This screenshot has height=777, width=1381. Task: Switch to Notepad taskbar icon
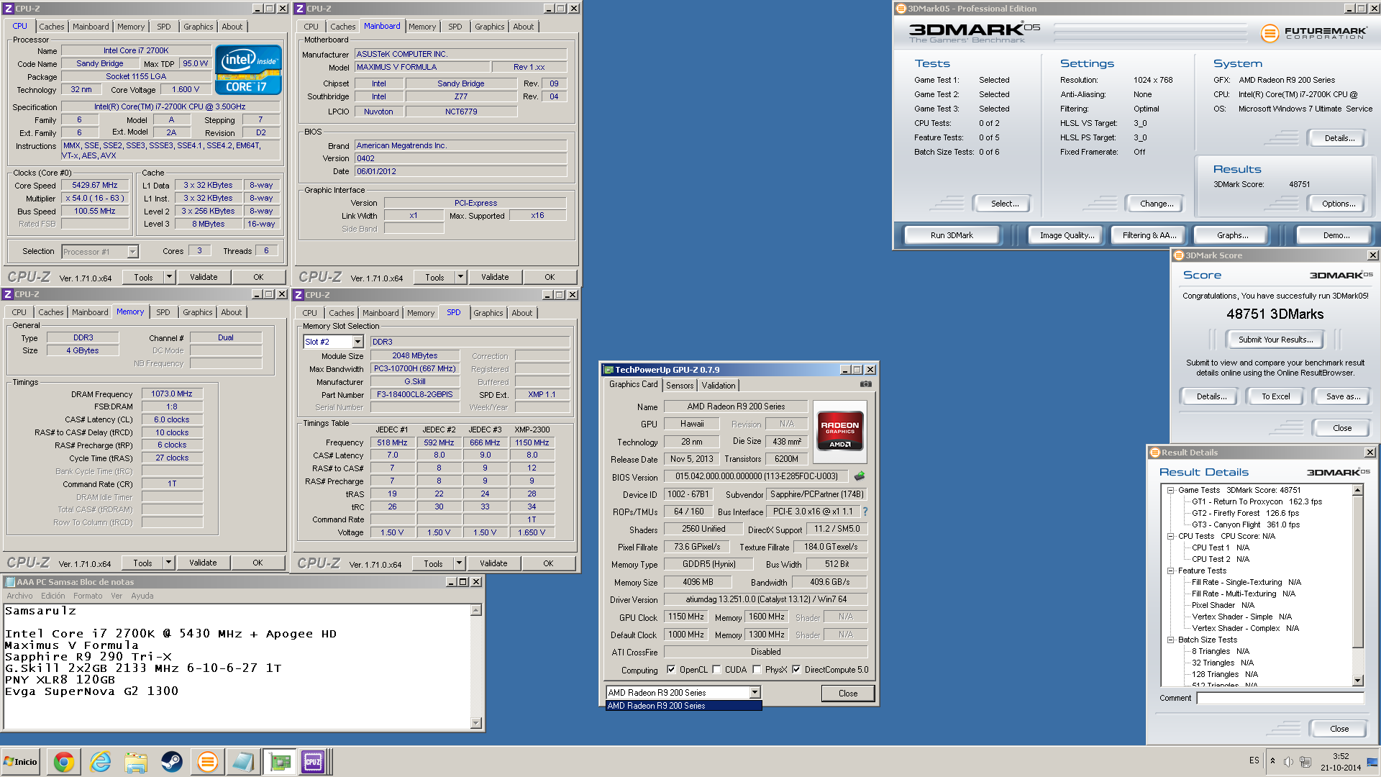coord(243,761)
